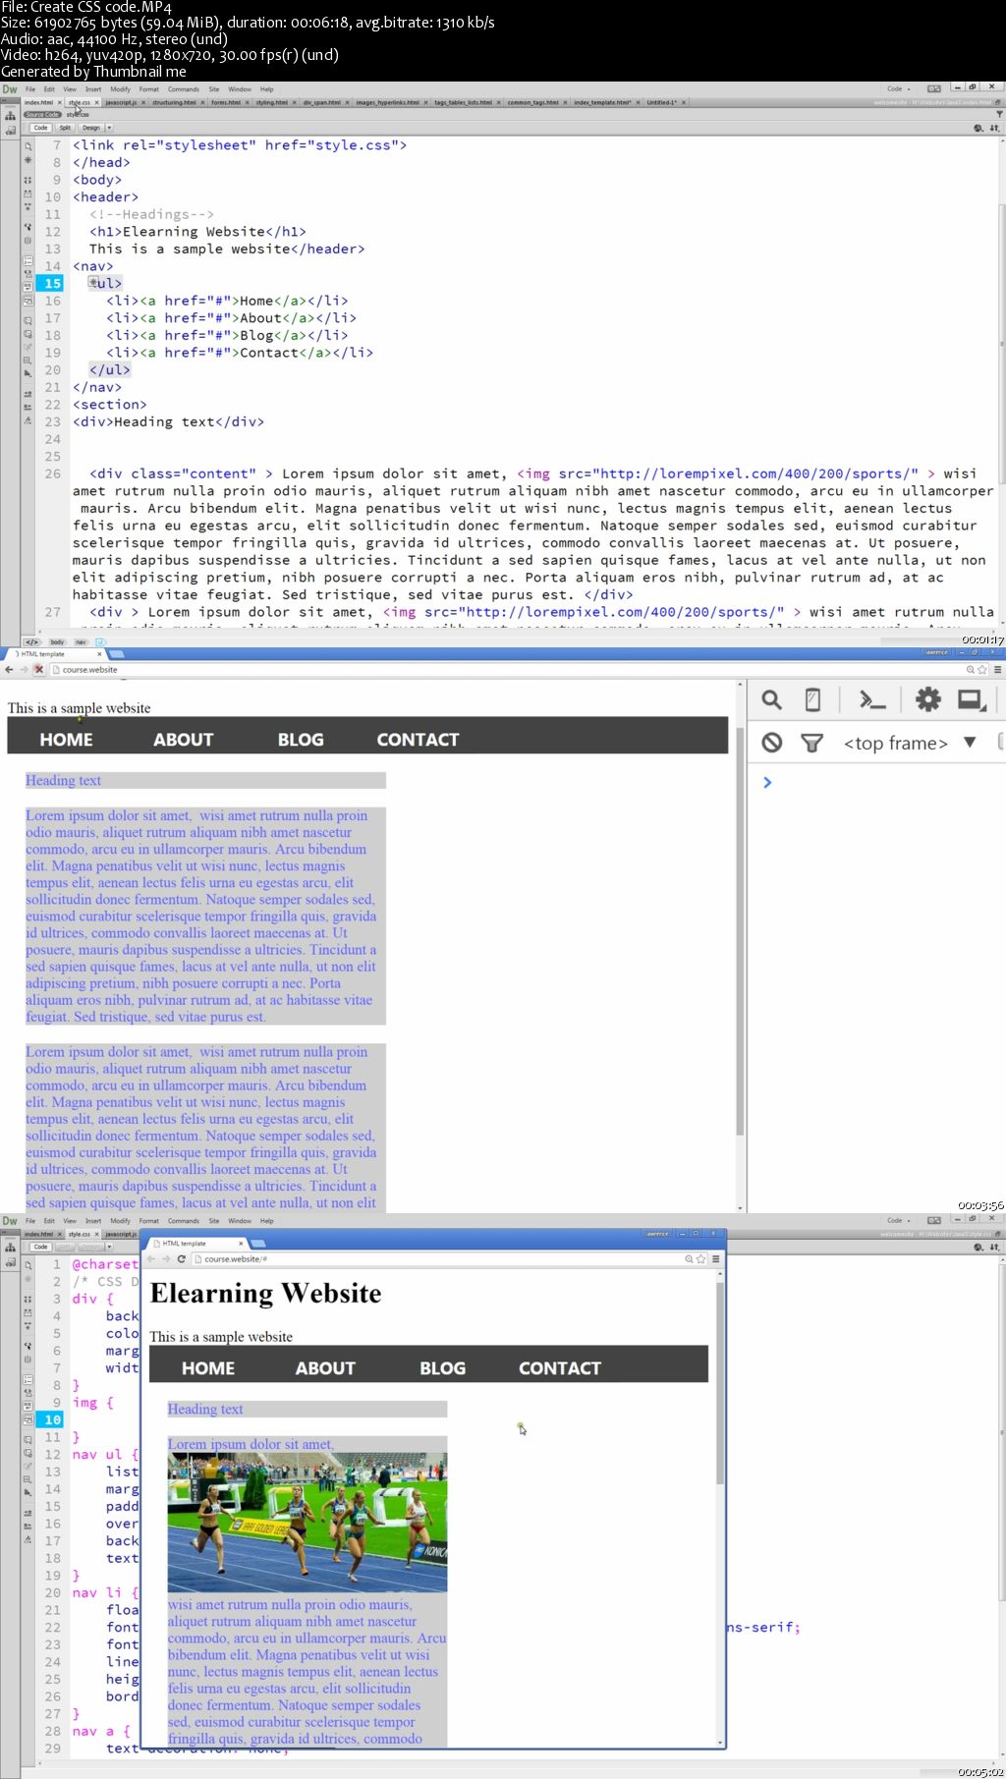The height and width of the screenshot is (1779, 1006).
Task: Open Code workspace switcher in style.css Dreamweaver window
Action: (899, 1221)
